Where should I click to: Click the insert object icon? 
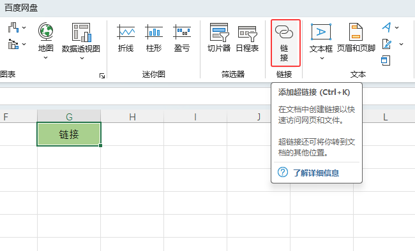(x=386, y=61)
